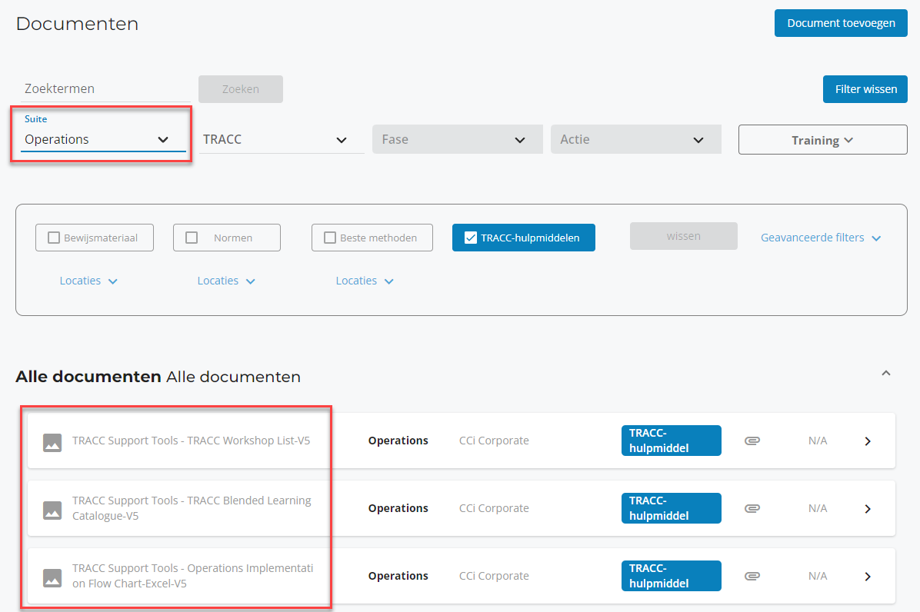The image size is (920, 612).
Task: Click the Document toevoegen button
Action: 841,23
